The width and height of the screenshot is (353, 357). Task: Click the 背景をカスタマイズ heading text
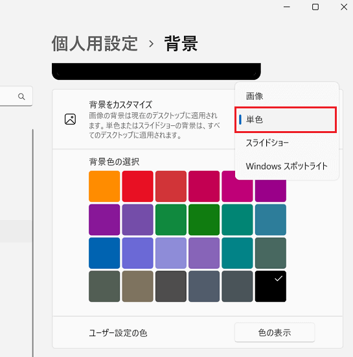coord(120,105)
